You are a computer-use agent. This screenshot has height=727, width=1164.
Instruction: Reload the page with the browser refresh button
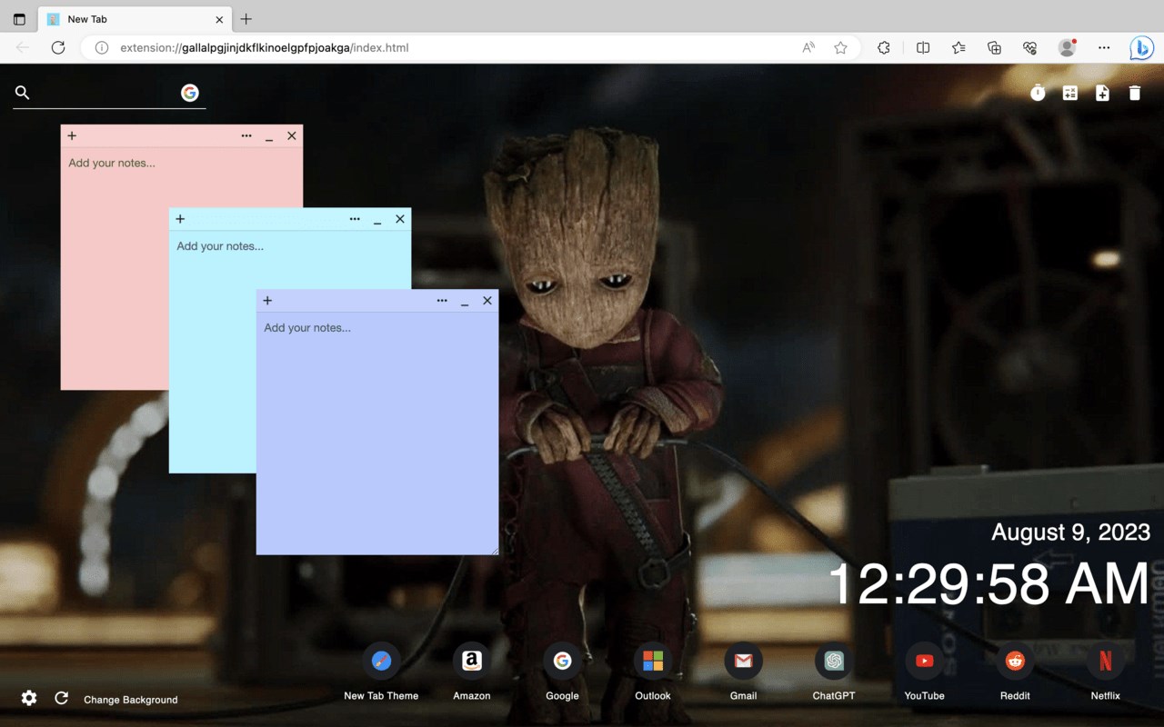coord(58,48)
